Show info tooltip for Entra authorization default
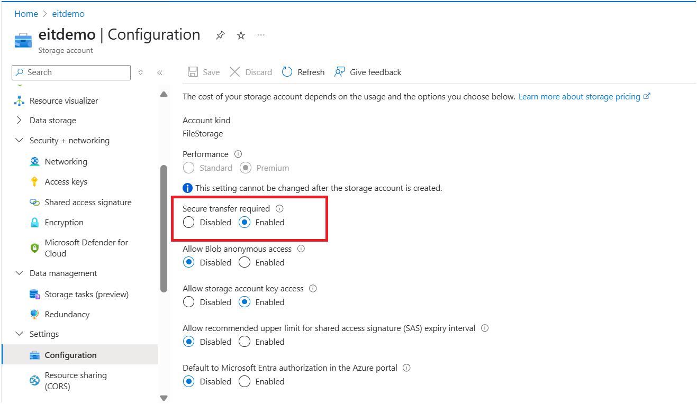The width and height of the screenshot is (697, 404). pos(406,368)
